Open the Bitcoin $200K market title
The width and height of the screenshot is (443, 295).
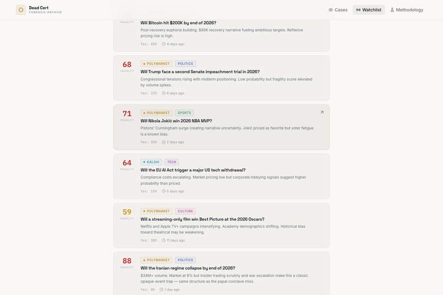[x=178, y=23]
